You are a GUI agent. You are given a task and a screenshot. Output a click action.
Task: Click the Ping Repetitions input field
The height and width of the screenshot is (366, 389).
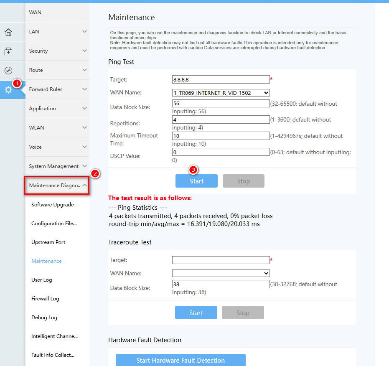click(x=221, y=119)
